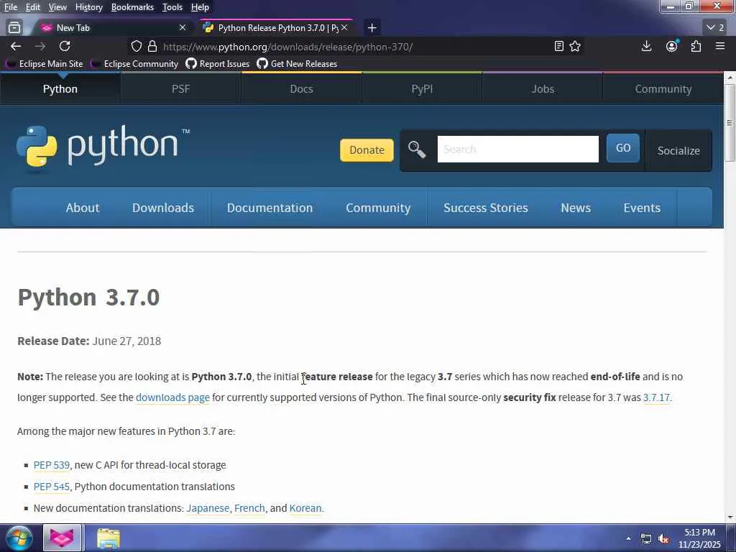Open the Get New Releases bookmark
The image size is (736, 552).
pyautogui.click(x=297, y=64)
